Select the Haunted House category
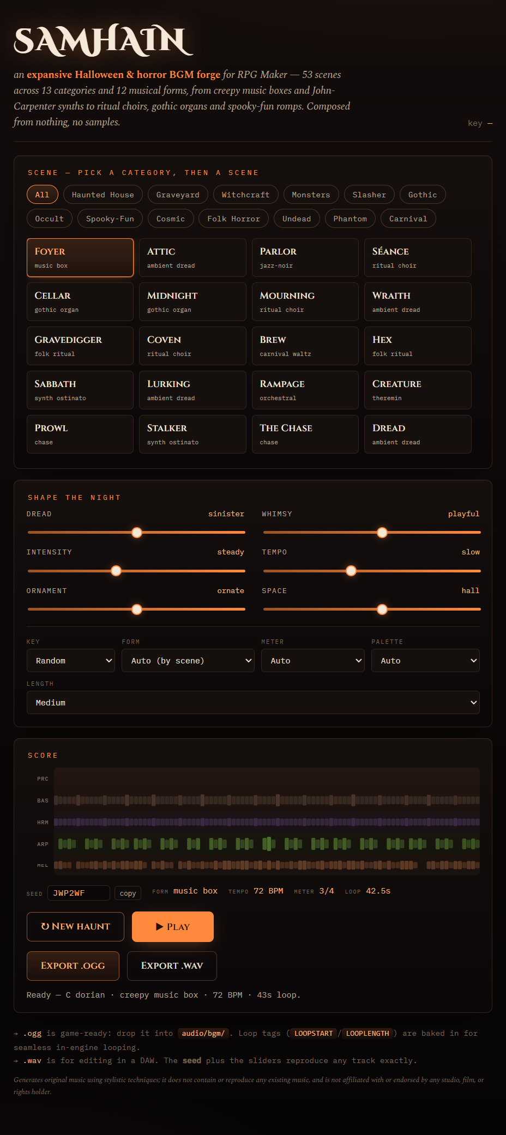This screenshot has height=1135, width=506. tap(103, 195)
